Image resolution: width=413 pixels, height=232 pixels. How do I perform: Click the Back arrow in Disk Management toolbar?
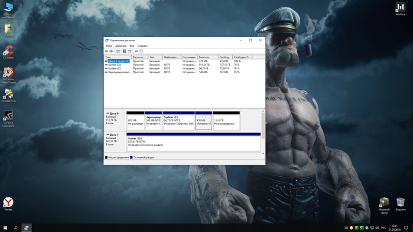coord(106,51)
